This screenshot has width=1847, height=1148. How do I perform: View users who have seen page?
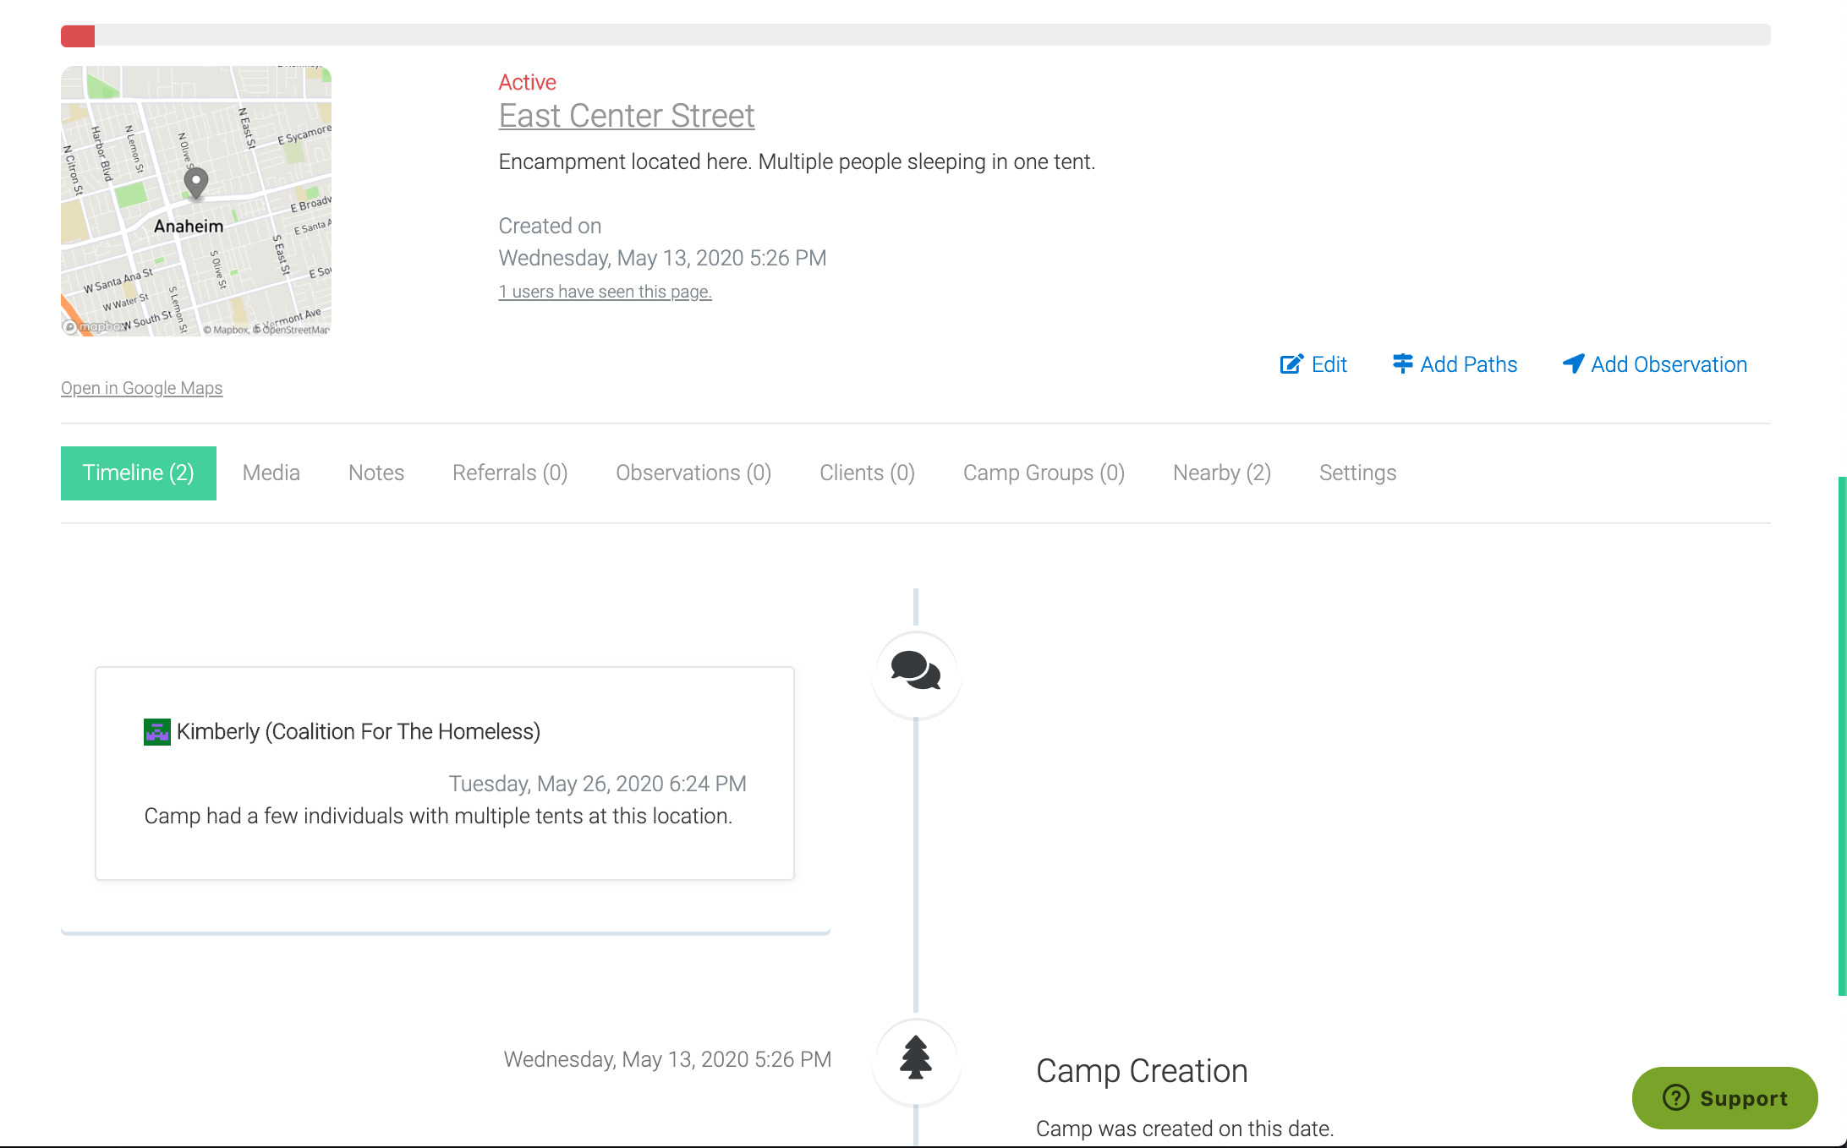(605, 292)
